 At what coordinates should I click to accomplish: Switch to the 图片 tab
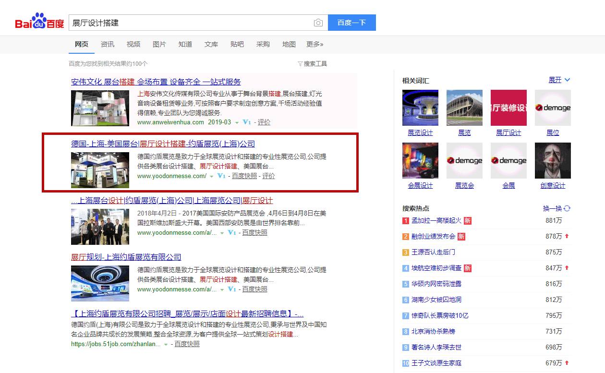[x=159, y=44]
